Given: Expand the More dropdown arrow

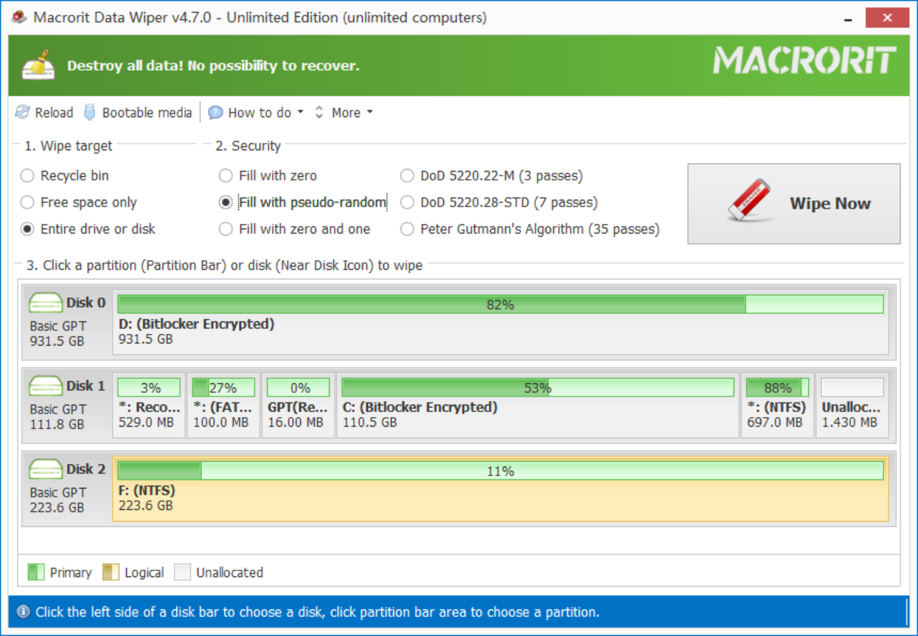Looking at the screenshot, I should tap(369, 113).
